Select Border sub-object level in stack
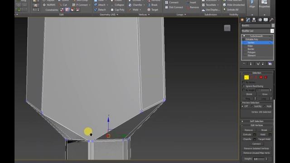 coord(251,49)
